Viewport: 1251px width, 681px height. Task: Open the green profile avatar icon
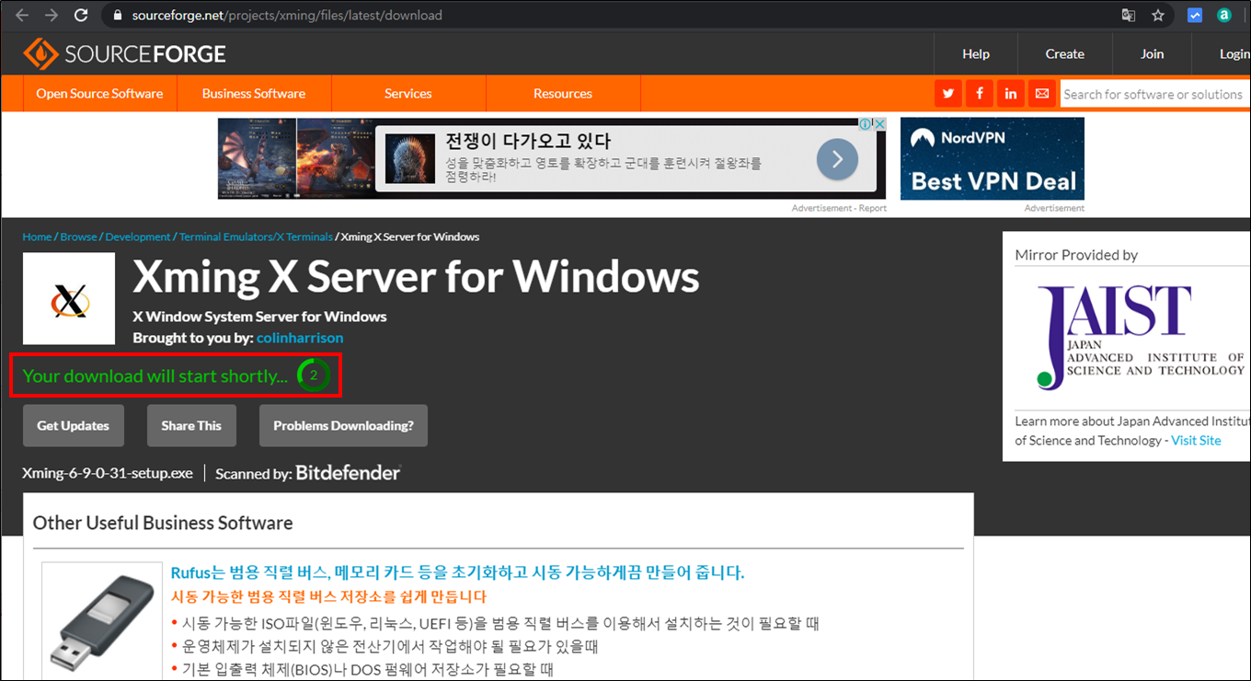(1224, 16)
